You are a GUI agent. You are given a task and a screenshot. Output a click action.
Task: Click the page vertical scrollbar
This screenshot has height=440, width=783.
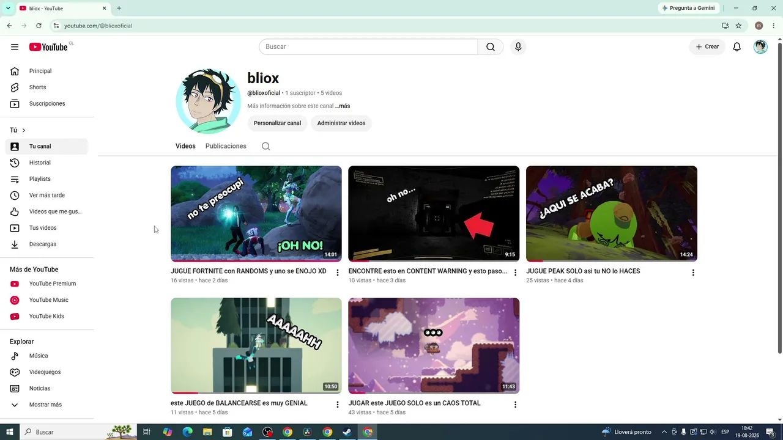coord(779,199)
